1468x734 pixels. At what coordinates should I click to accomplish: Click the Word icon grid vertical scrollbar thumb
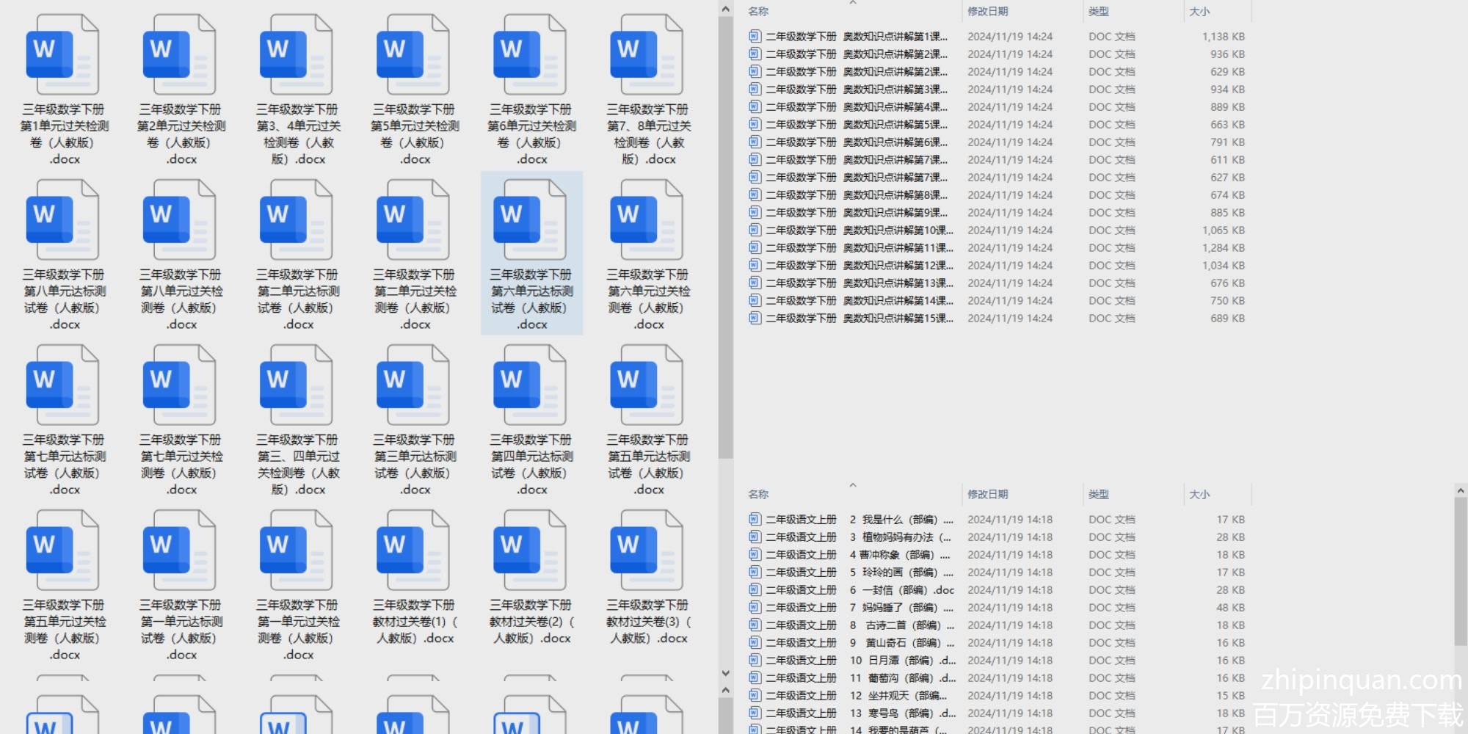(x=725, y=235)
